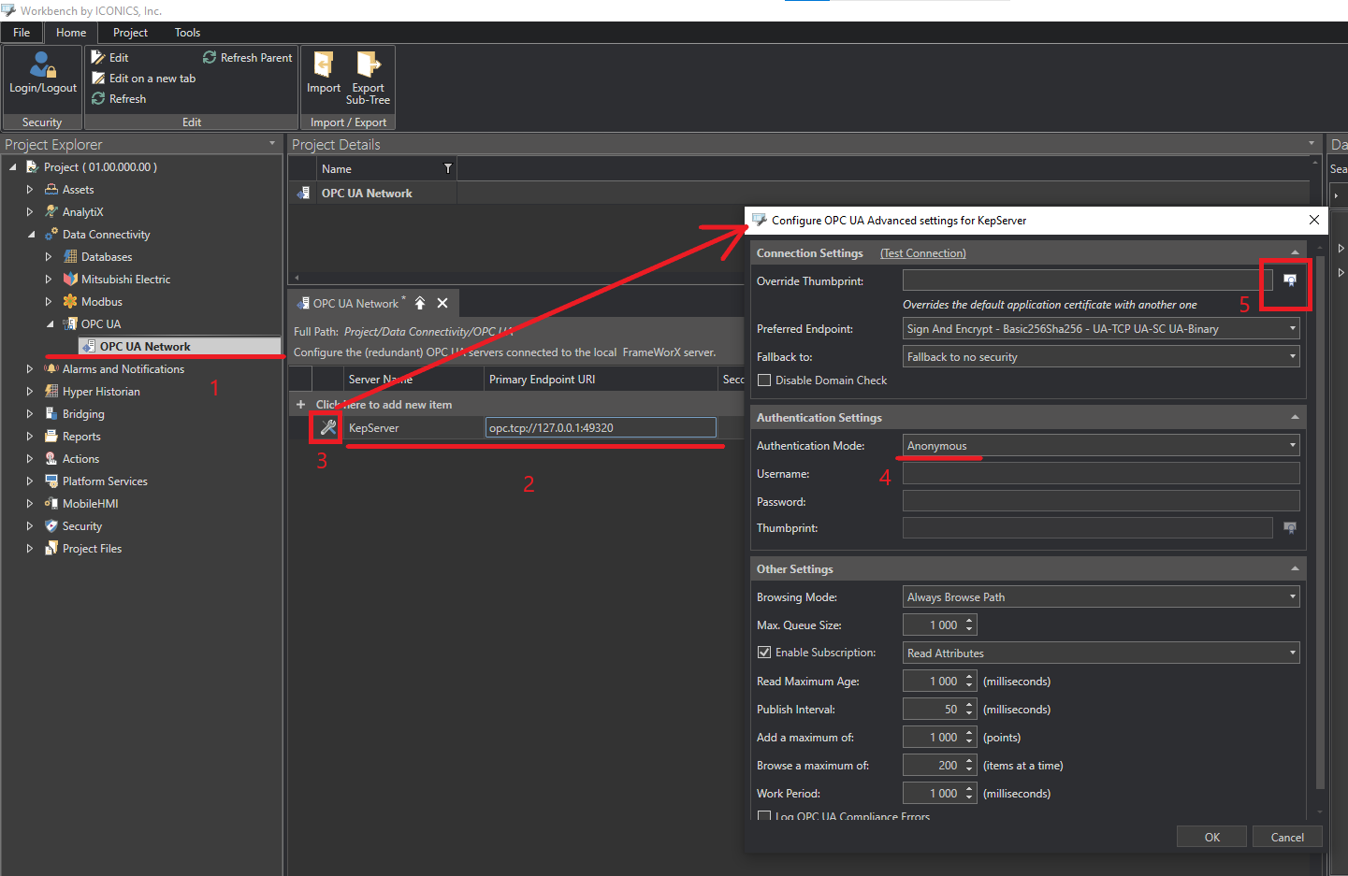Click the Override Thumbprint input field

pos(1087,280)
